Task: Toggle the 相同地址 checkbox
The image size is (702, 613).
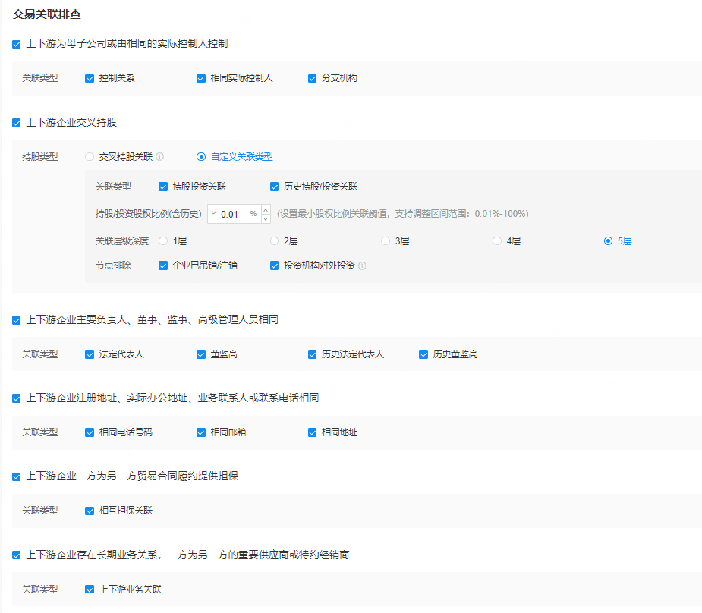Action: pyautogui.click(x=313, y=432)
